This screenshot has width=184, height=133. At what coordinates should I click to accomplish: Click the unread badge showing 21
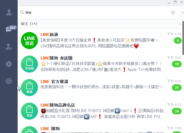(177, 88)
